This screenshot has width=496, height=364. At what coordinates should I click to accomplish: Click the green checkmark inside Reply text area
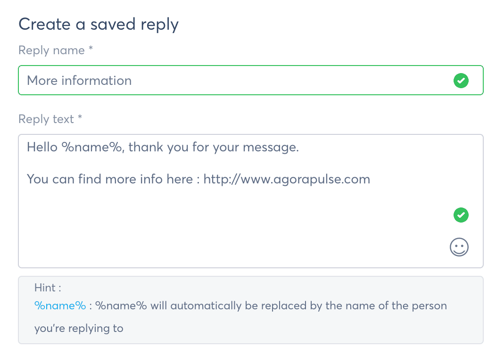click(461, 215)
